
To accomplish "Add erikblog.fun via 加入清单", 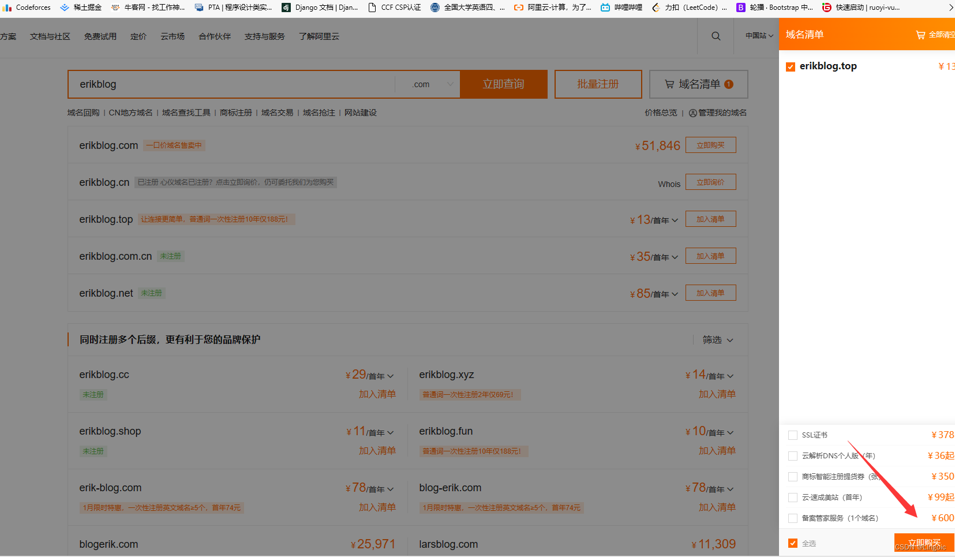I will point(717,451).
